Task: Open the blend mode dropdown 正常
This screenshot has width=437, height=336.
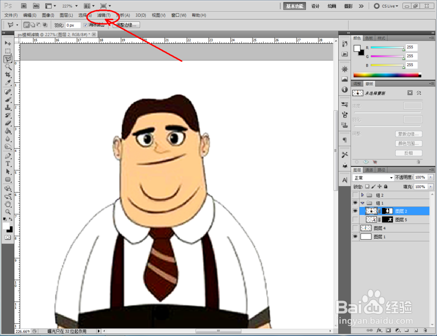Action: point(373,178)
